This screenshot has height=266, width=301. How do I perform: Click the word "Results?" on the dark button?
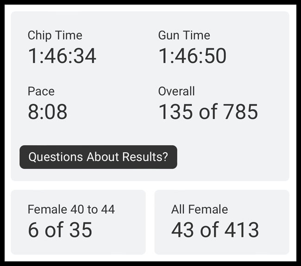click(x=145, y=157)
